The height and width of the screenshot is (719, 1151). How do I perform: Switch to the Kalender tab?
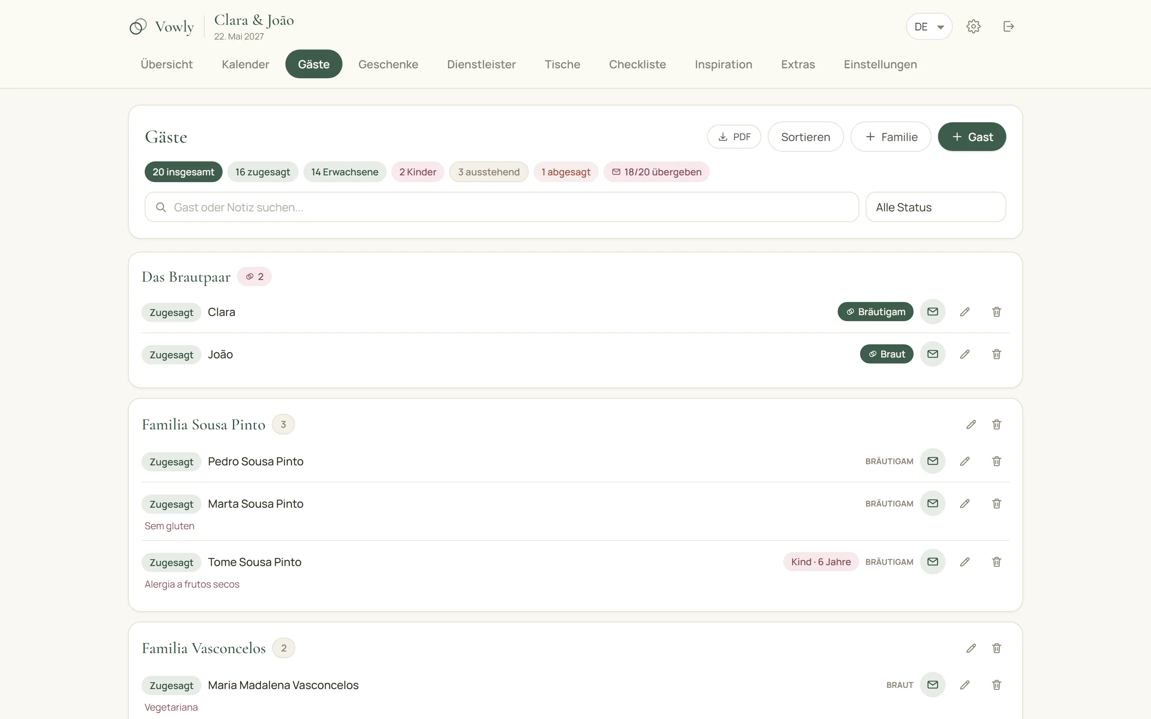click(x=245, y=64)
